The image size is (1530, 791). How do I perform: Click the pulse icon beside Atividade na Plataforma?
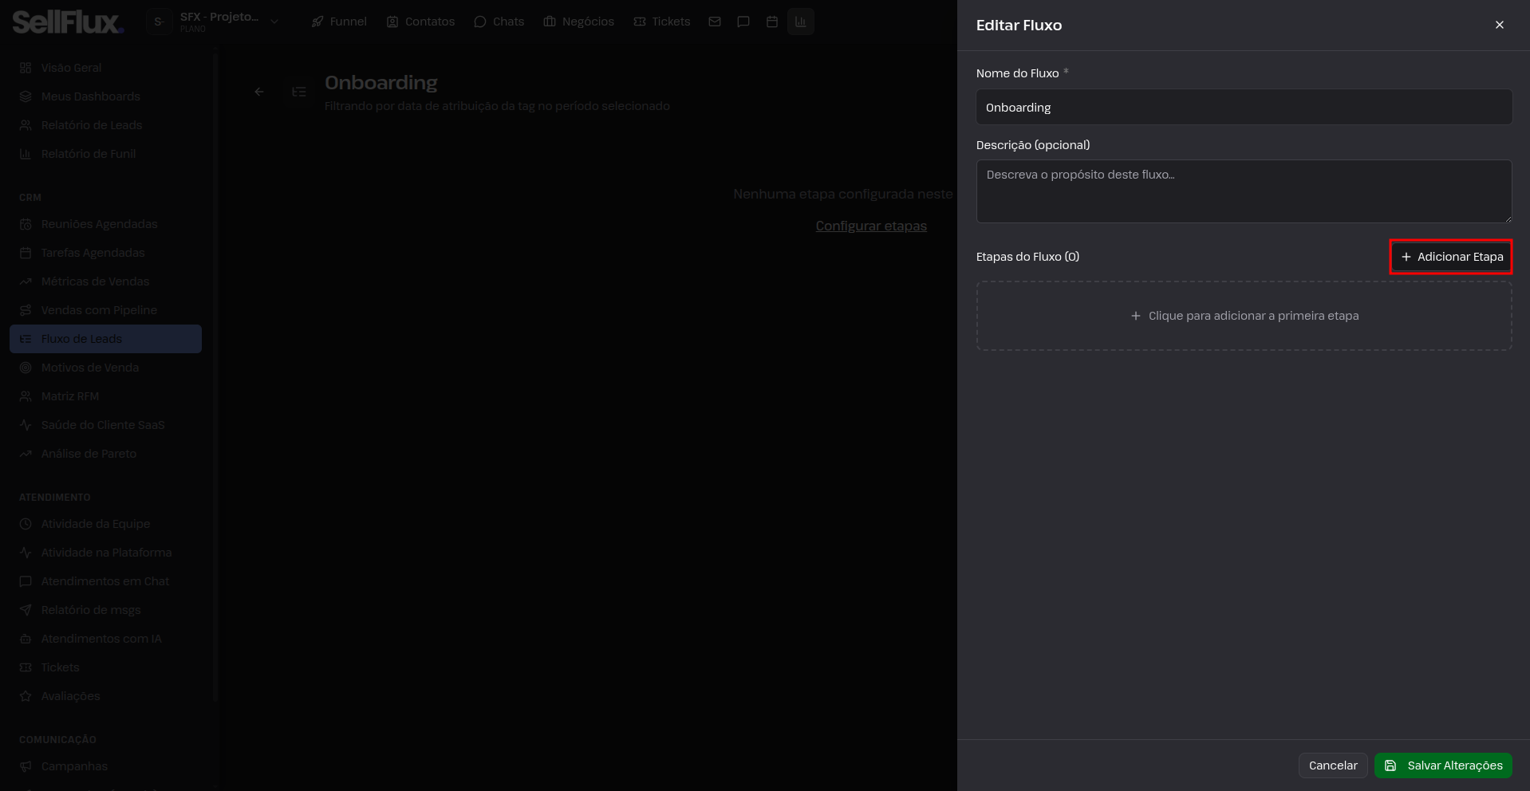pyautogui.click(x=26, y=553)
